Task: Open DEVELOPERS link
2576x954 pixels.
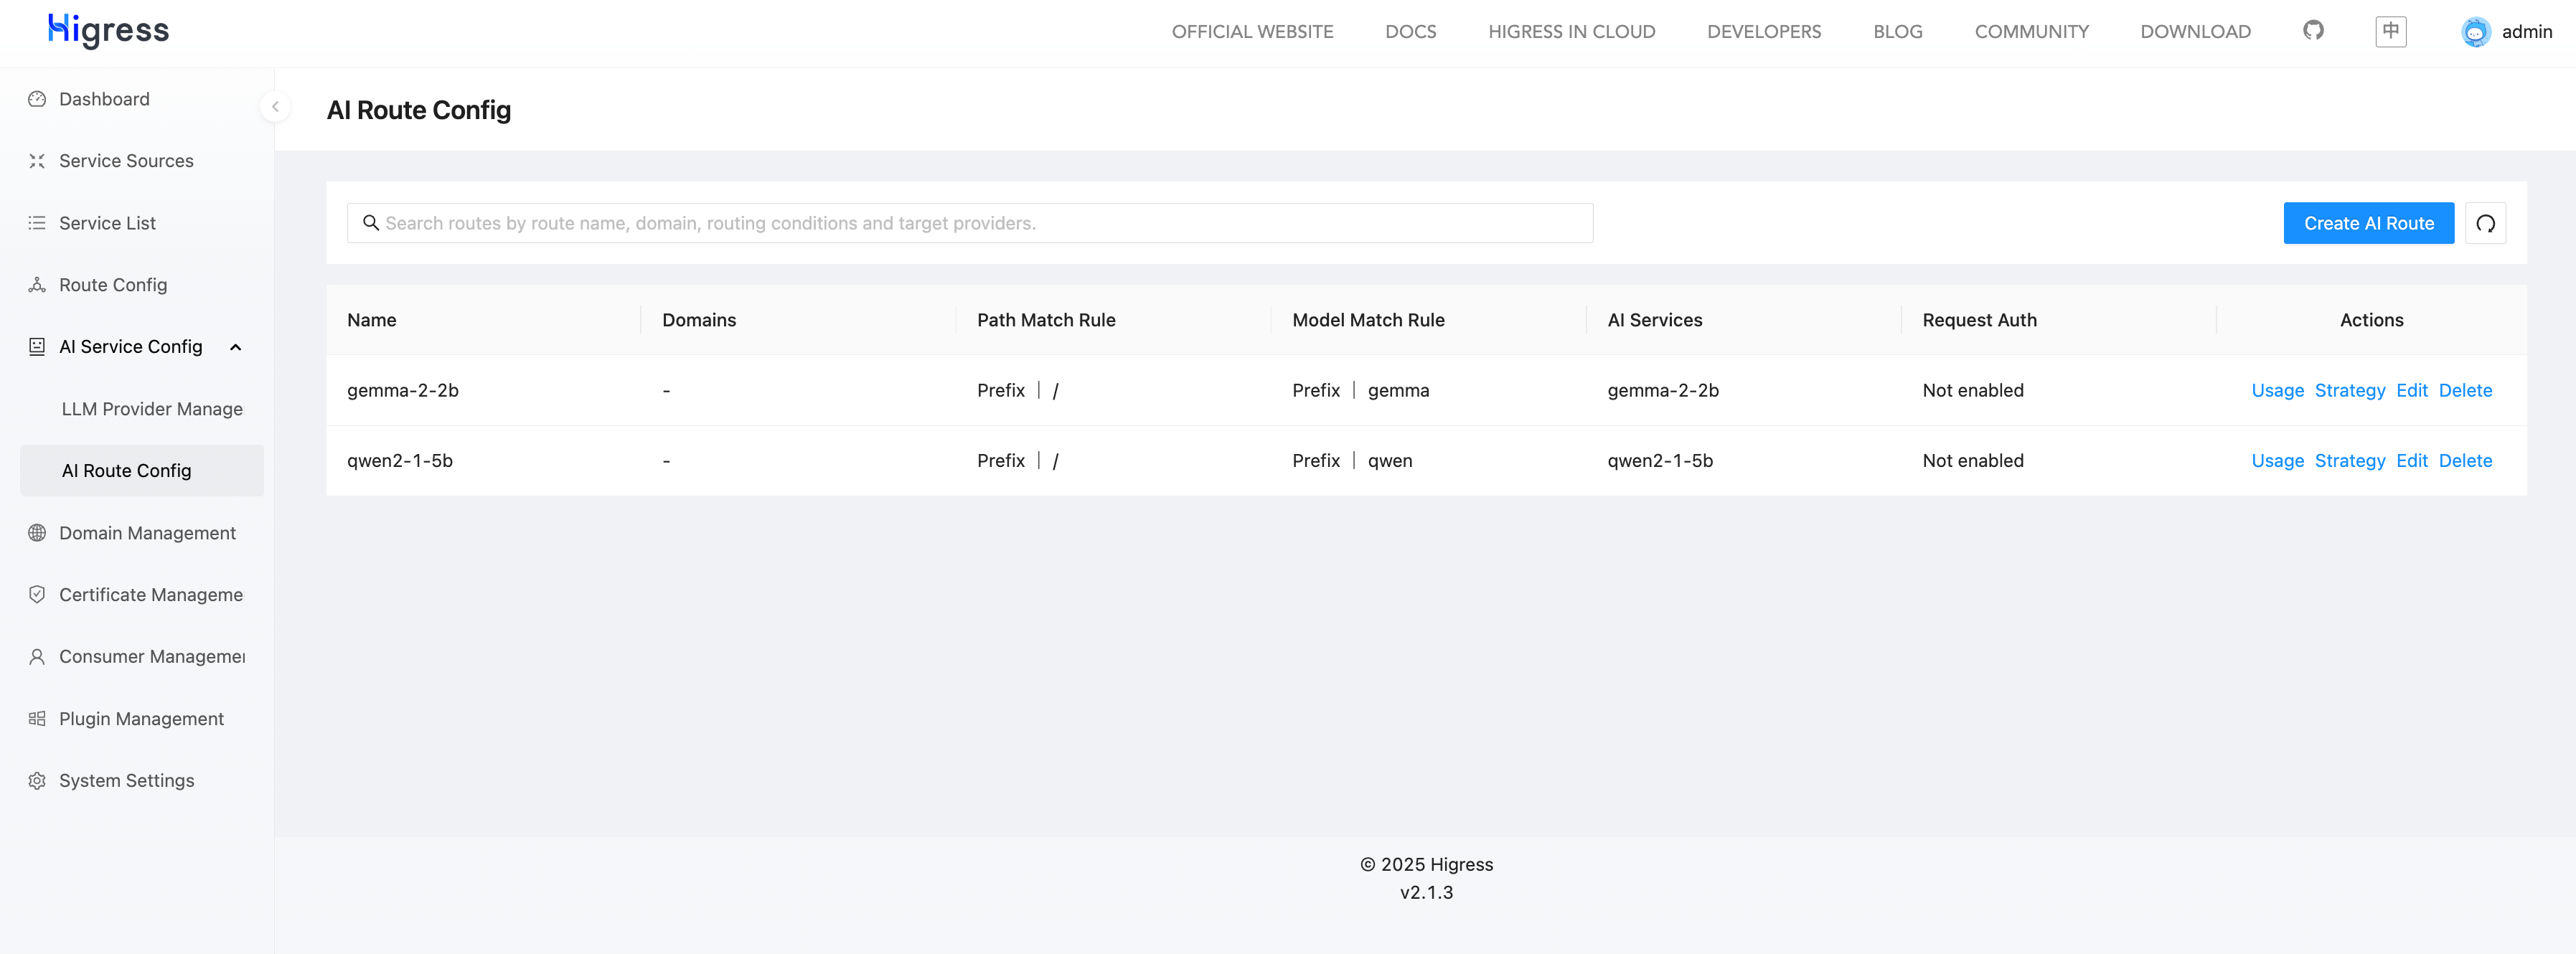Action: pyautogui.click(x=1764, y=32)
